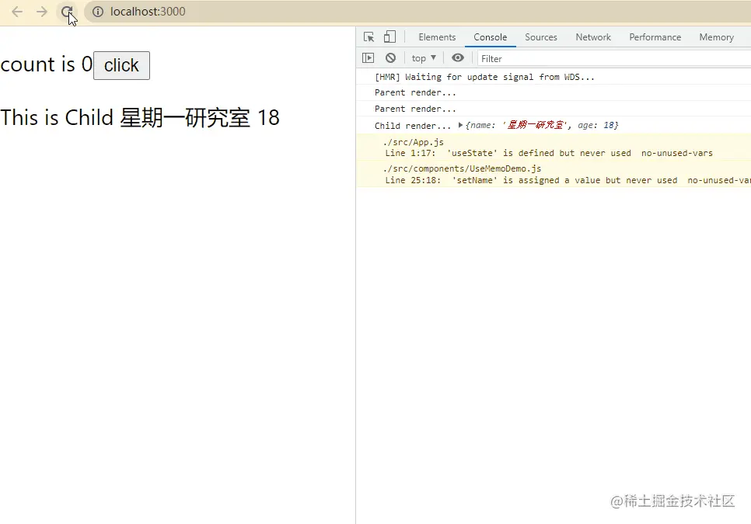Click the HMR waiting message line
This screenshot has height=524, width=751.
(484, 77)
